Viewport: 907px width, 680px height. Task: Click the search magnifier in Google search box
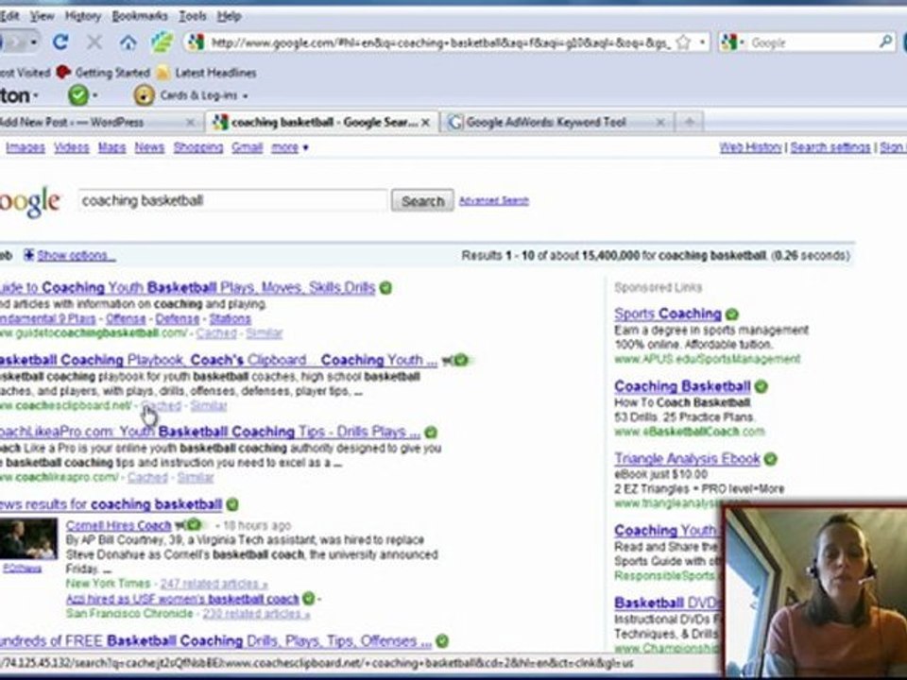coord(885,42)
